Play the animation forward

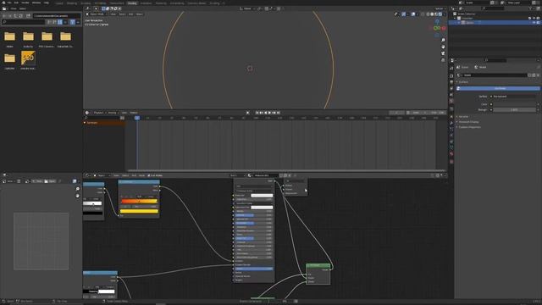point(270,113)
